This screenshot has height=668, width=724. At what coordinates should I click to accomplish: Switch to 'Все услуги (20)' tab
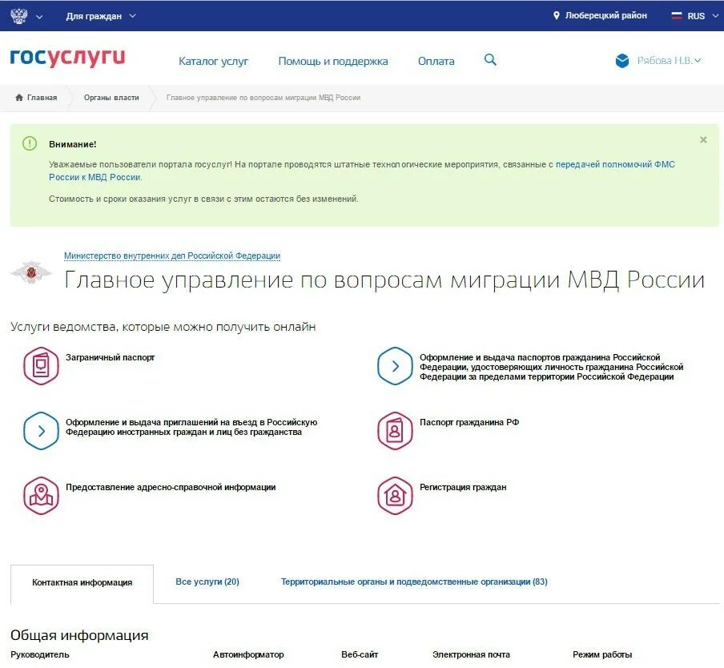pos(207,581)
